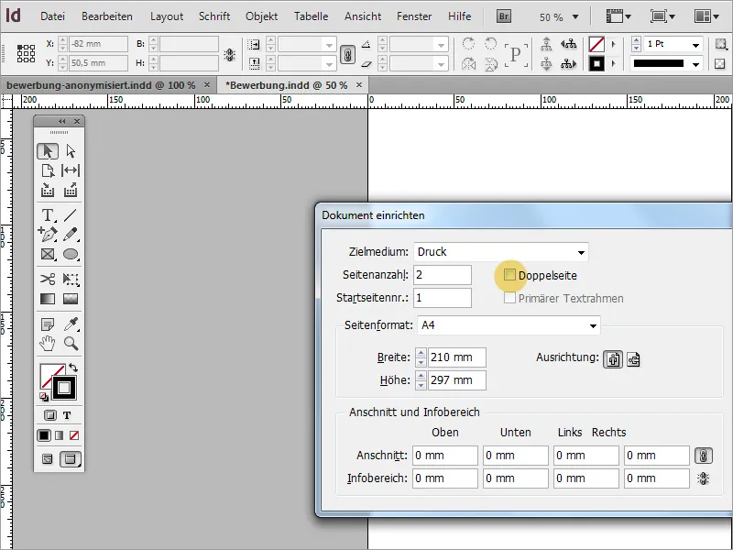Select landscape orientation button
The width and height of the screenshot is (733, 550).
pyautogui.click(x=633, y=359)
